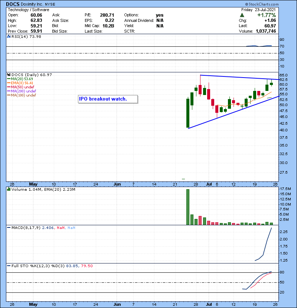
Task: Click the lower blue support trendline
Action: pyautogui.click(x=234, y=112)
